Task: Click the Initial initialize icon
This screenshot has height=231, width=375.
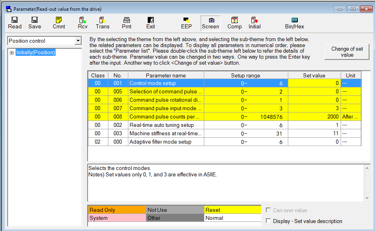Action: [254, 23]
